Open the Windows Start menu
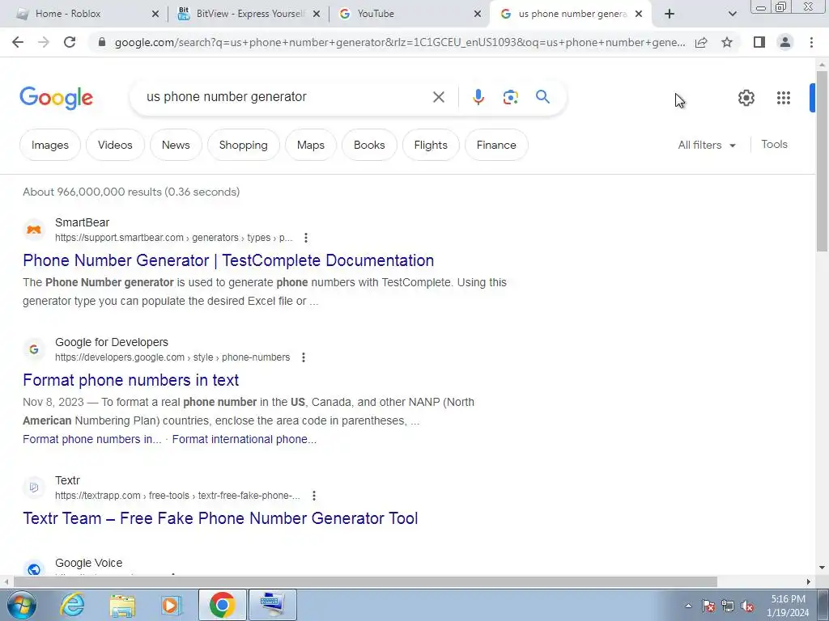 [x=21, y=605]
